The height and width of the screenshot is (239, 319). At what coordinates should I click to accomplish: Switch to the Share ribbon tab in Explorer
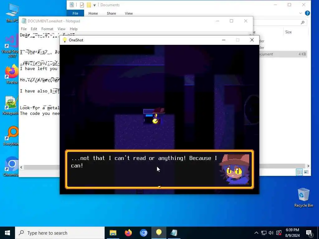pos(111,13)
